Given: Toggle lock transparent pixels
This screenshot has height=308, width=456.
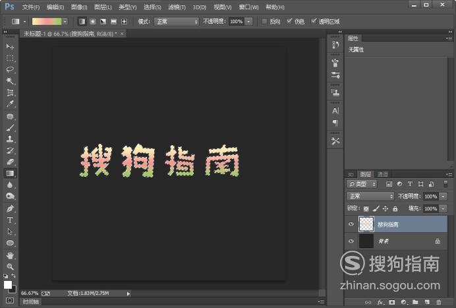Looking at the screenshot, I should coord(366,208).
